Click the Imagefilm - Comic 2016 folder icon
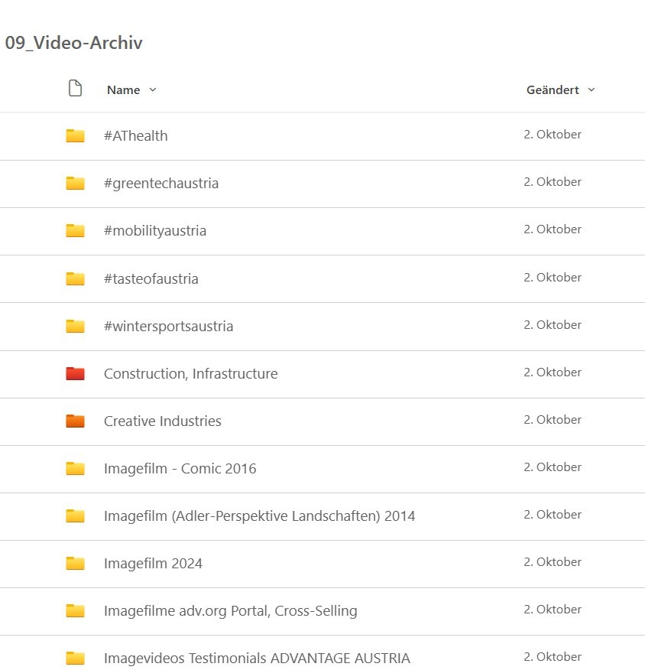Viewport: 645px width, 670px height. 75,469
